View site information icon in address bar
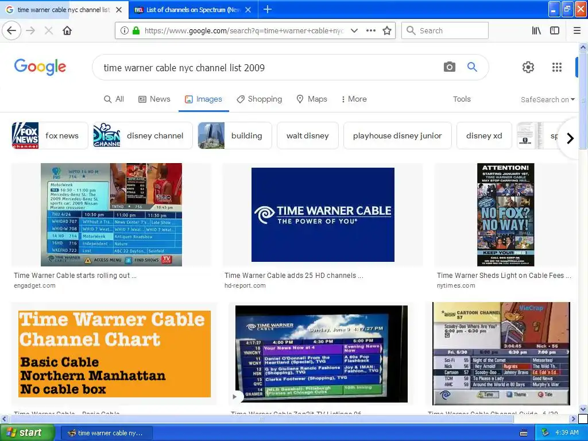This screenshot has width=588, height=441. [125, 31]
